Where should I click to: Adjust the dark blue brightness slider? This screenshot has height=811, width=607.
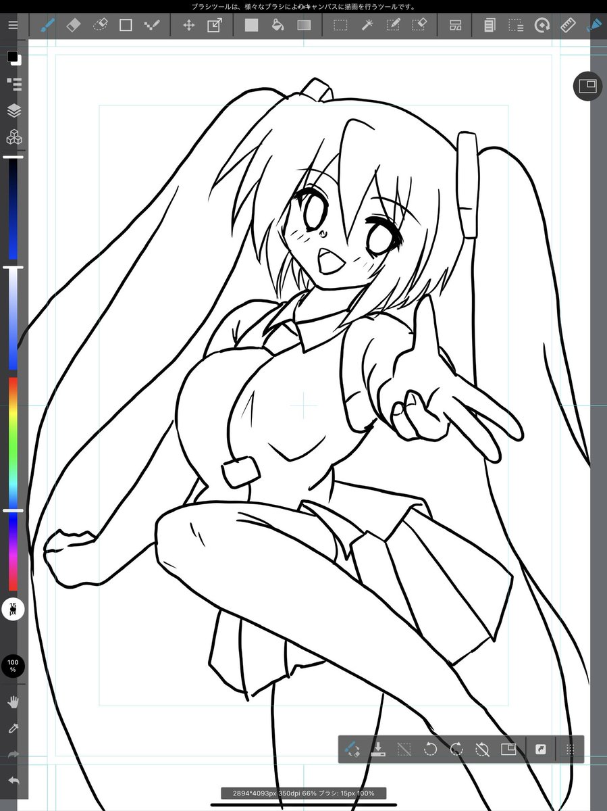(x=13, y=209)
